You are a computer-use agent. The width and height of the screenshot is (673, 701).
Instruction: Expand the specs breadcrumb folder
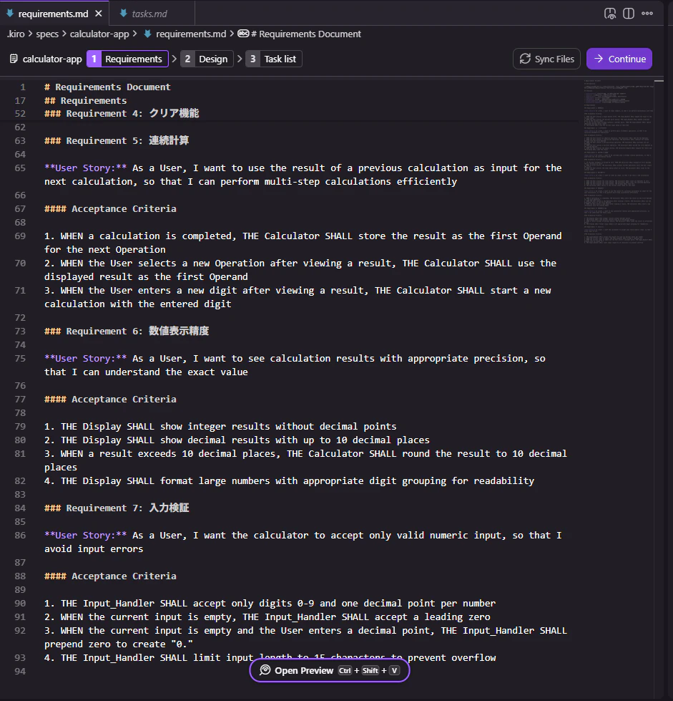47,34
